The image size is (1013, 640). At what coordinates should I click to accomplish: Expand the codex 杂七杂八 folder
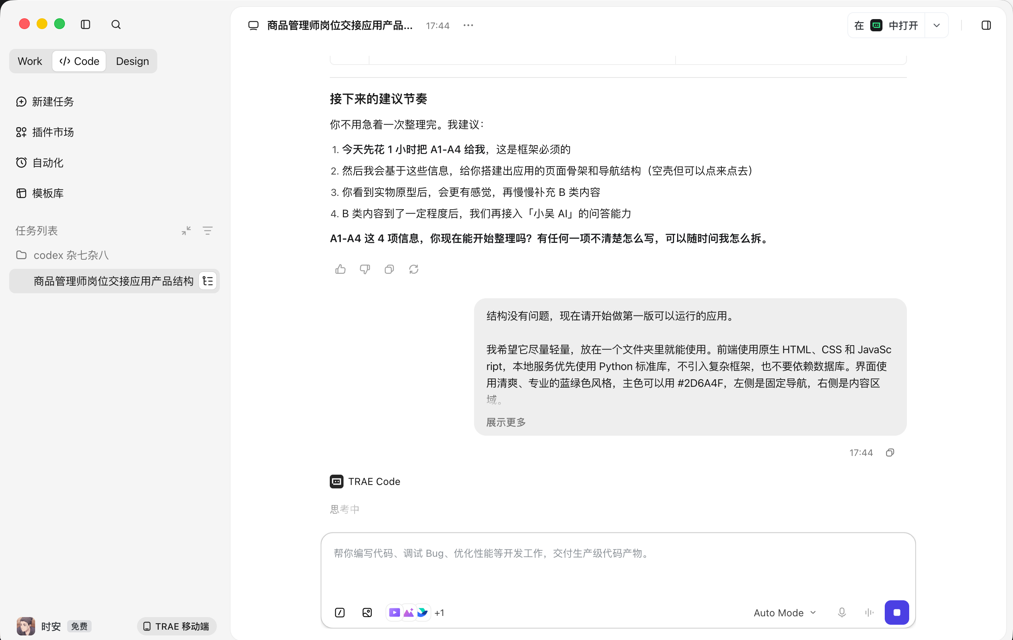tap(62, 255)
